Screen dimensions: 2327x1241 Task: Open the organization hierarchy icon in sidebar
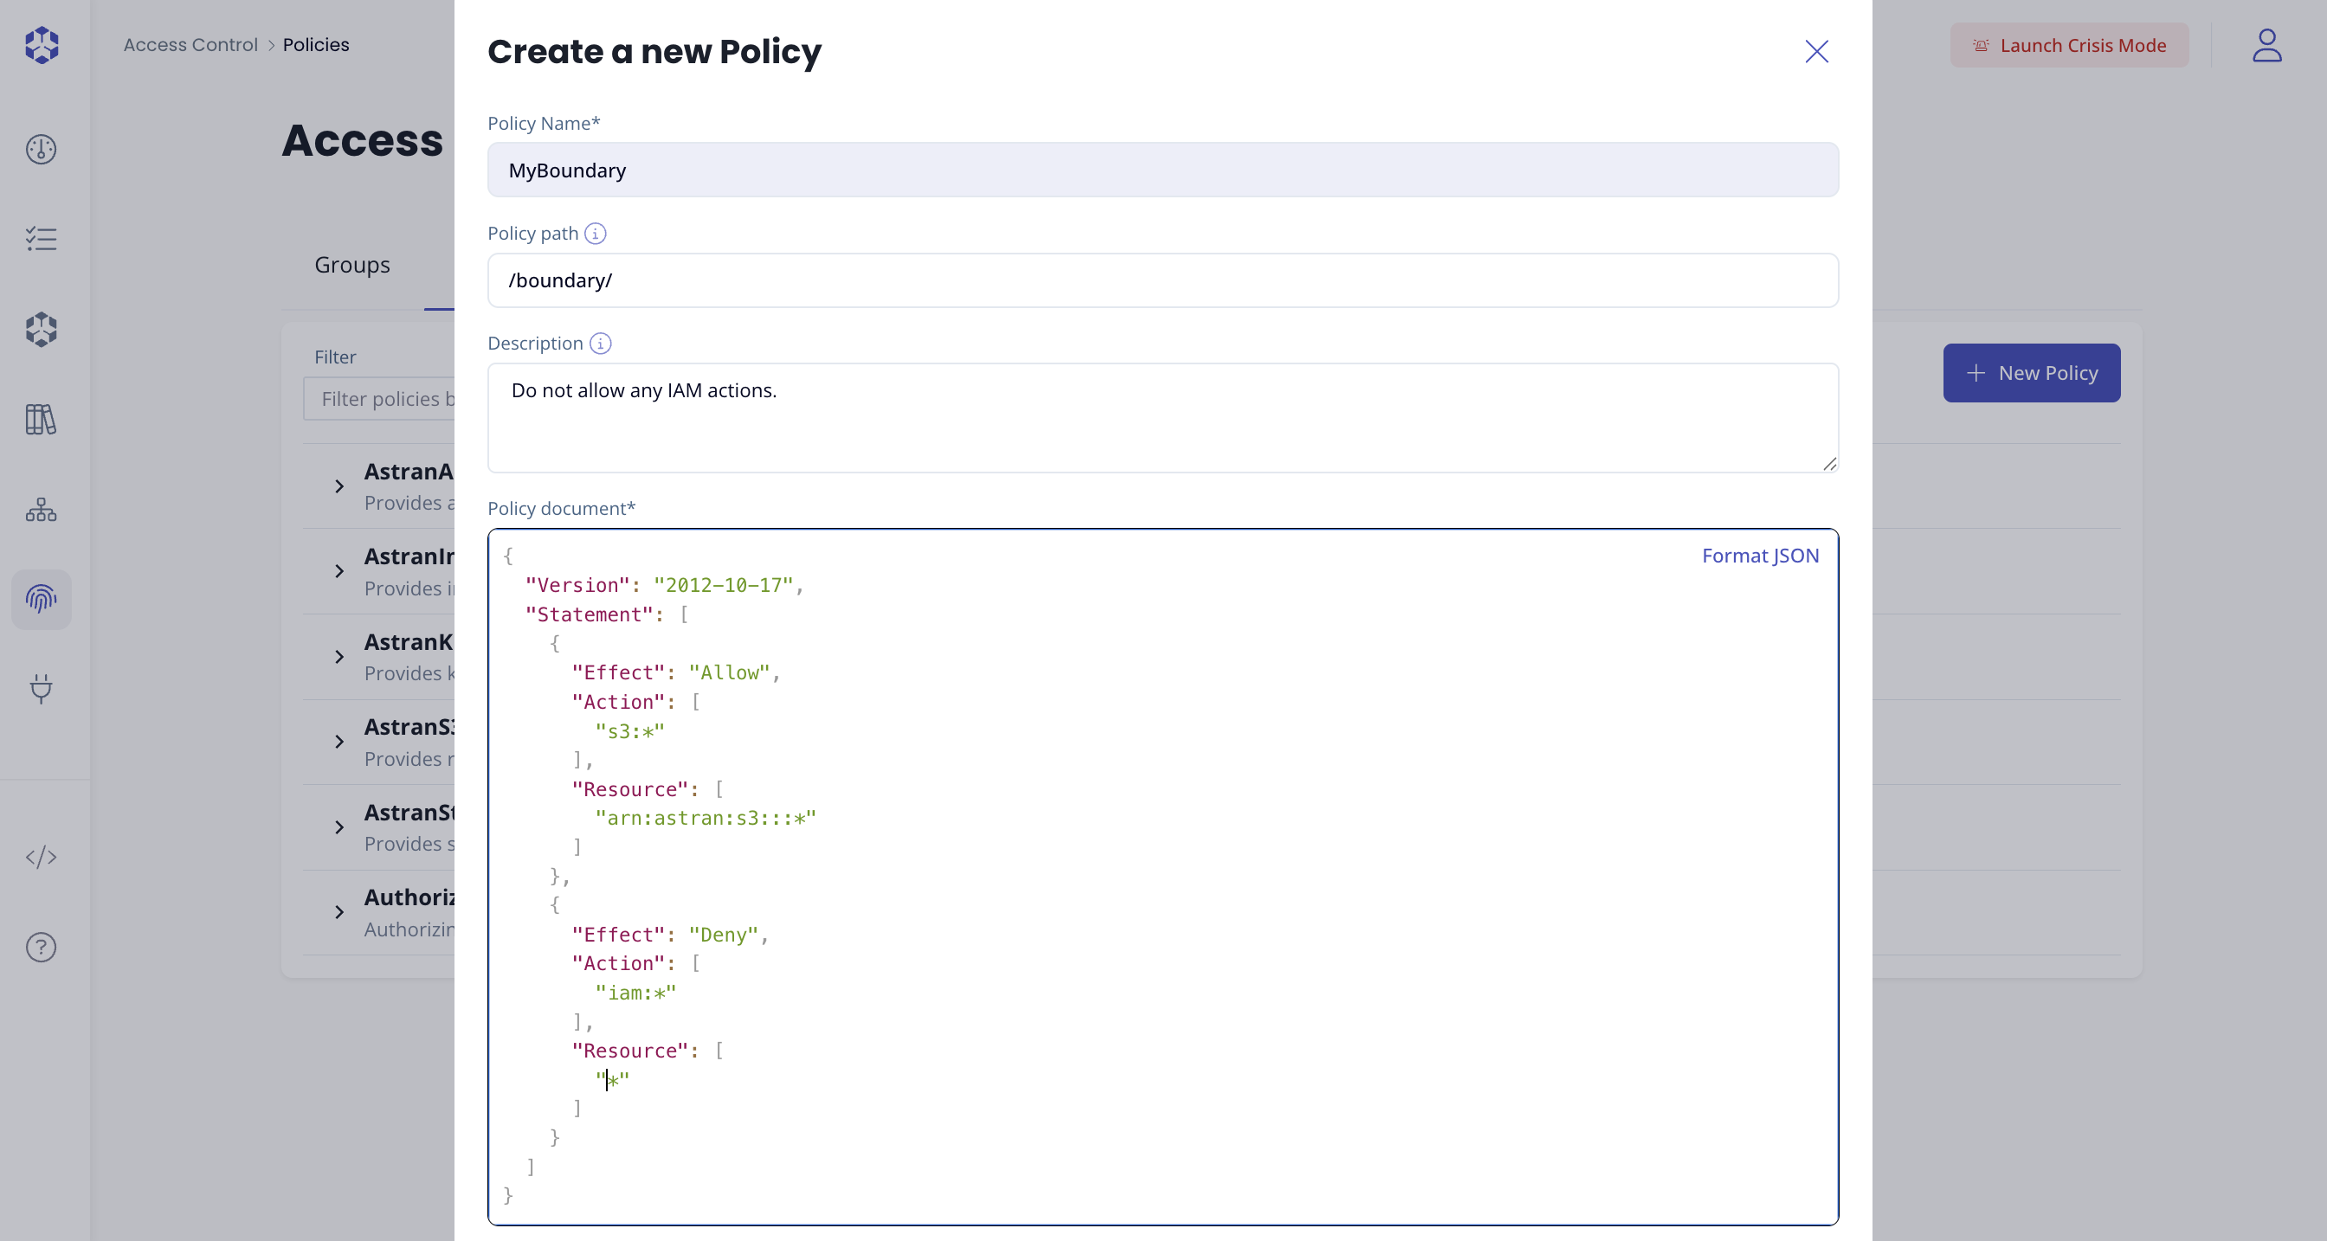(42, 509)
